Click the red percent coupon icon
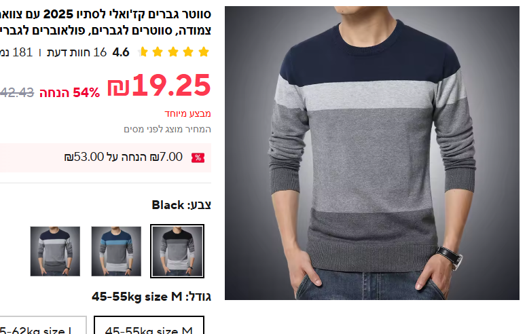 tap(198, 157)
